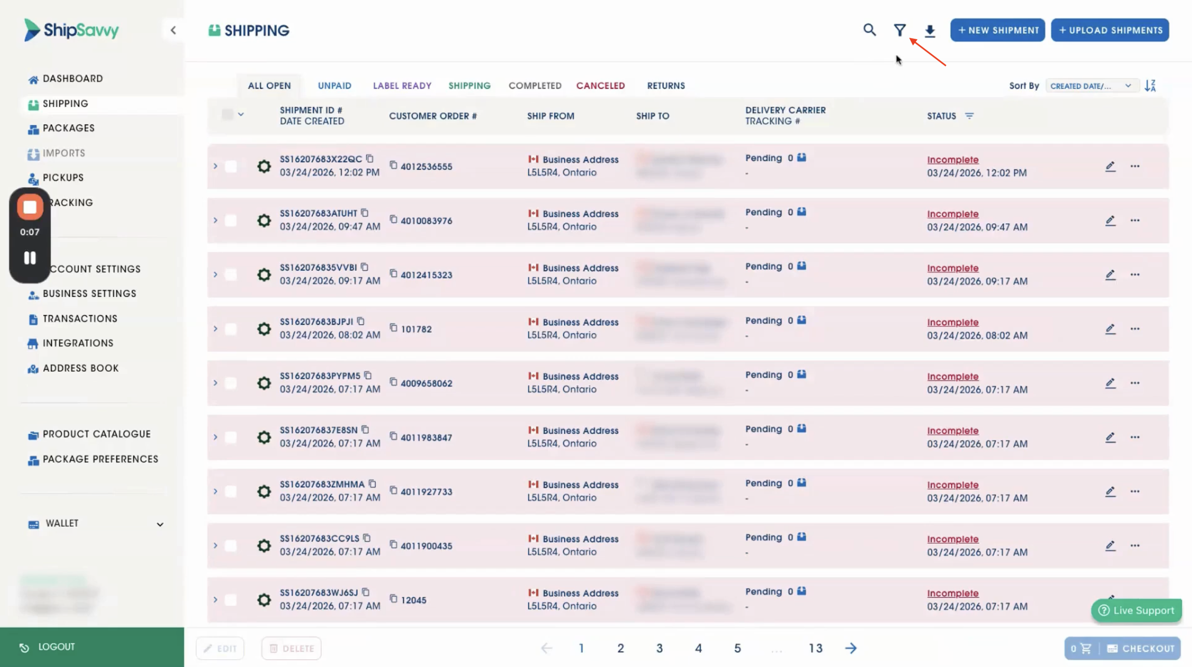
Task: Expand row for shipment SS16207683PYPM5
Action: click(x=215, y=383)
